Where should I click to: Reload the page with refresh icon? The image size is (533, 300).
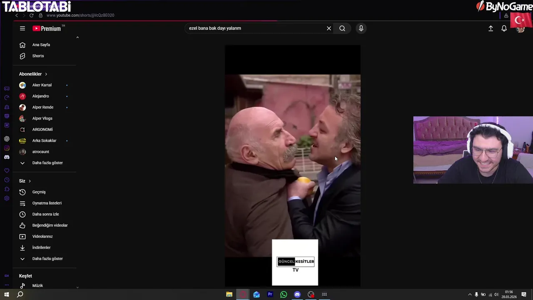click(31, 15)
